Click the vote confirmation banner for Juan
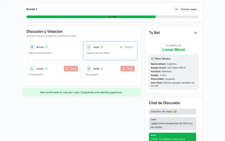 coord(82,92)
